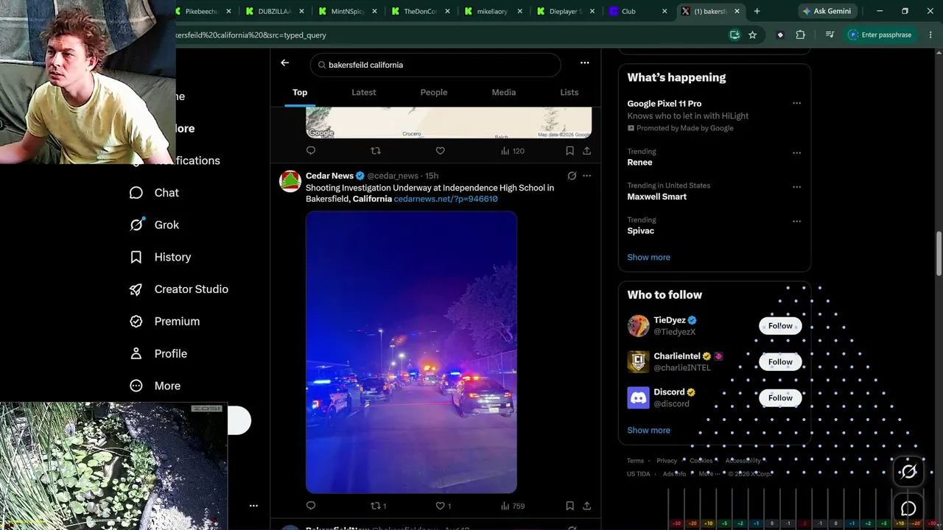Viewport: 943px width, 530px height.
Task: Bookmark the map post with 120 views
Action: [569, 151]
